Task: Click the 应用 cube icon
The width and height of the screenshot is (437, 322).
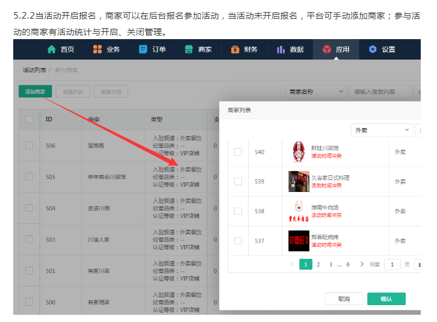Action: pyautogui.click(x=326, y=49)
